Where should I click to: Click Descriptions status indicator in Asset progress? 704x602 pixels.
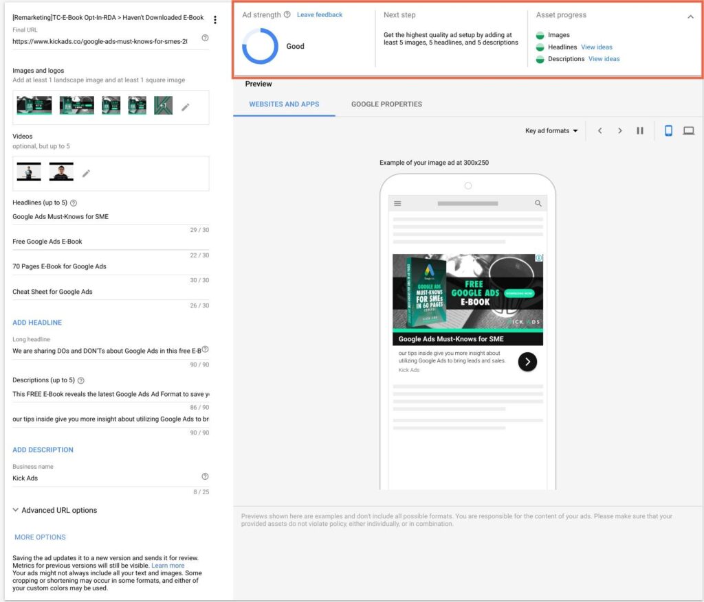(x=540, y=59)
